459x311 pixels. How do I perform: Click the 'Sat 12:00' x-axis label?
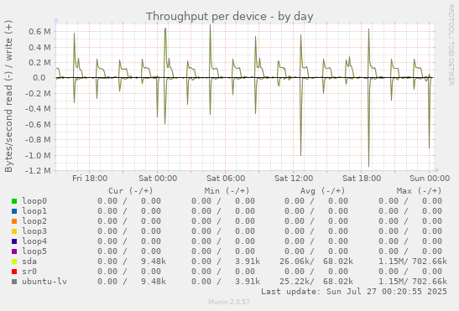click(294, 179)
